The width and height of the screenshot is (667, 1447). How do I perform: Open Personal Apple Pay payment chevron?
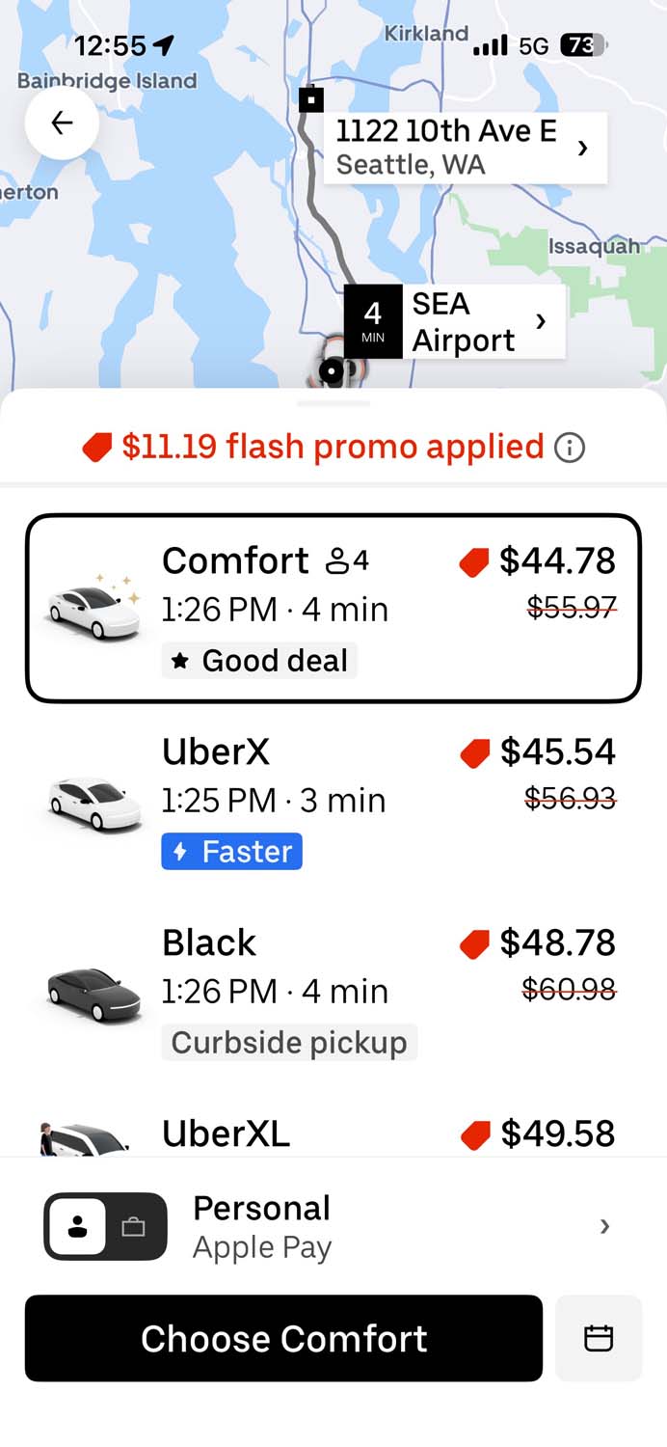click(x=604, y=1226)
